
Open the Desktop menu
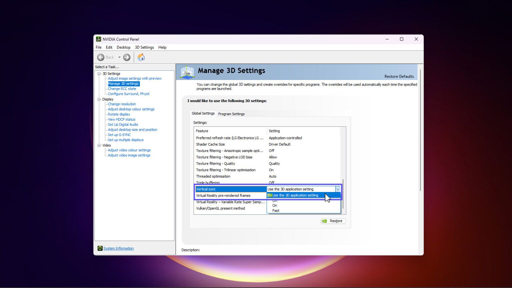(123, 47)
